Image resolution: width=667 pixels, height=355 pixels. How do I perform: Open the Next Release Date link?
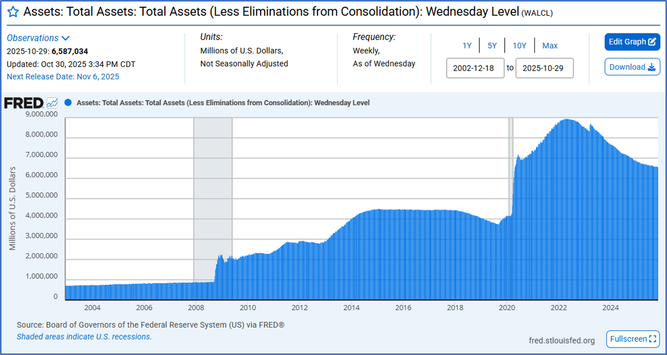(x=63, y=76)
